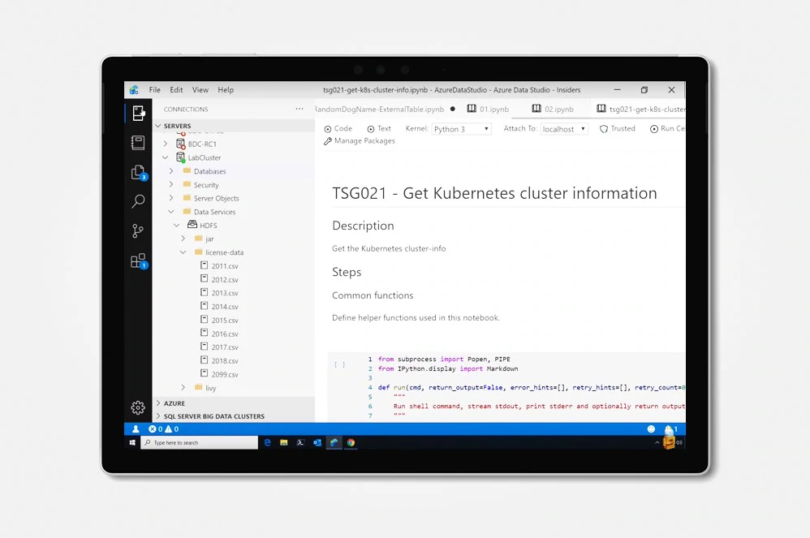Expand SQL SERVER BIG DATA CLUSTERS section
810x538 pixels.
click(158, 416)
